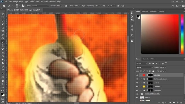Pick a color in the color field
185x104 pixels.
[160, 34]
